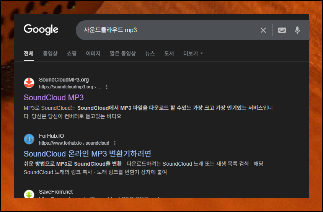323x212 pixels.
Task: Click the SaveFrom.net site name
Action: click(56, 192)
